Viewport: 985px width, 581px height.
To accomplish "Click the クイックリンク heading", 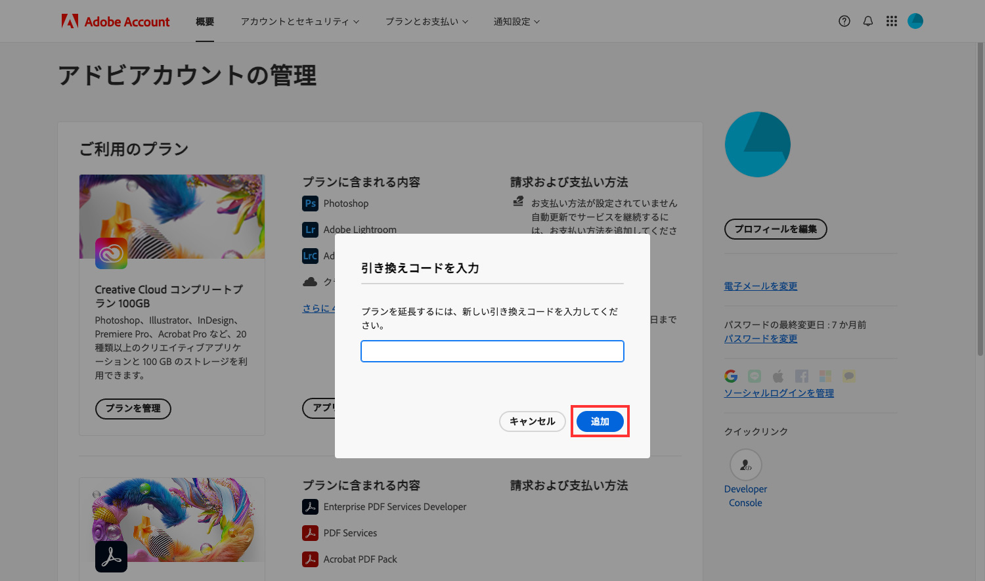I will click(x=756, y=431).
